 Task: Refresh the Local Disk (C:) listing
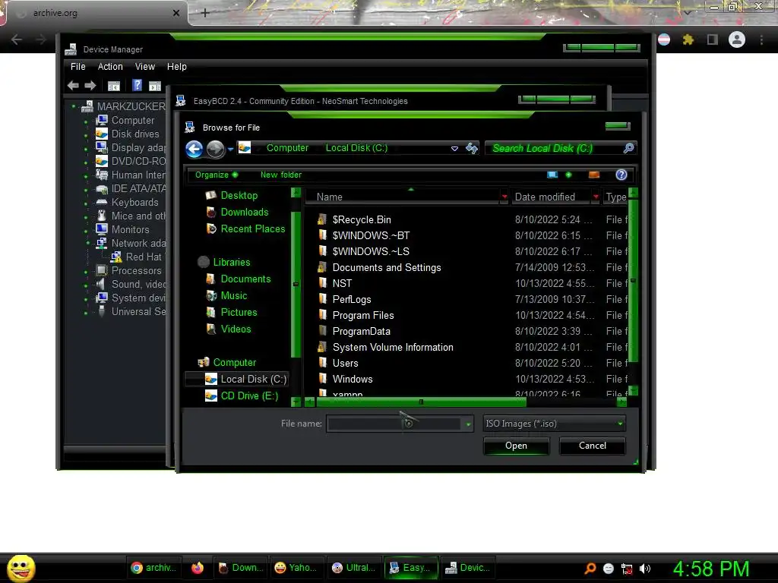pos(472,148)
